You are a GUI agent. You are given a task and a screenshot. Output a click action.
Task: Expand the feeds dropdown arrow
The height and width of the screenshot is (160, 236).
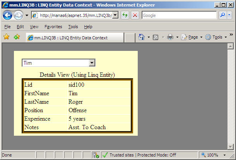pos(163,37)
